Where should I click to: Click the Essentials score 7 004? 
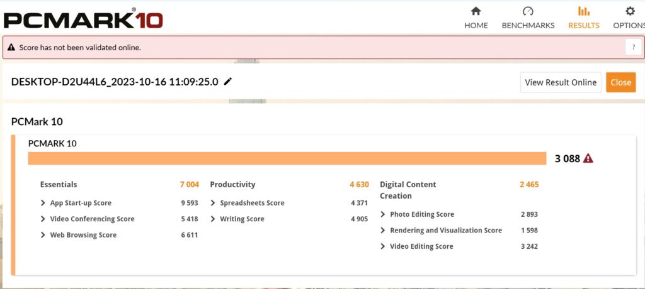pyautogui.click(x=189, y=184)
